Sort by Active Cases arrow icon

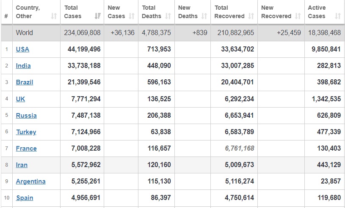click(x=337, y=16)
